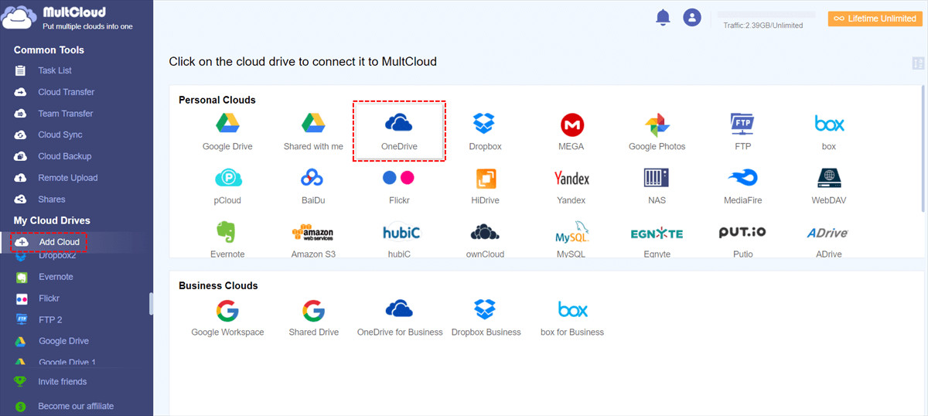Screen dimensions: 928x416
Task: Select Amazon S3 storage
Action: [x=313, y=240]
